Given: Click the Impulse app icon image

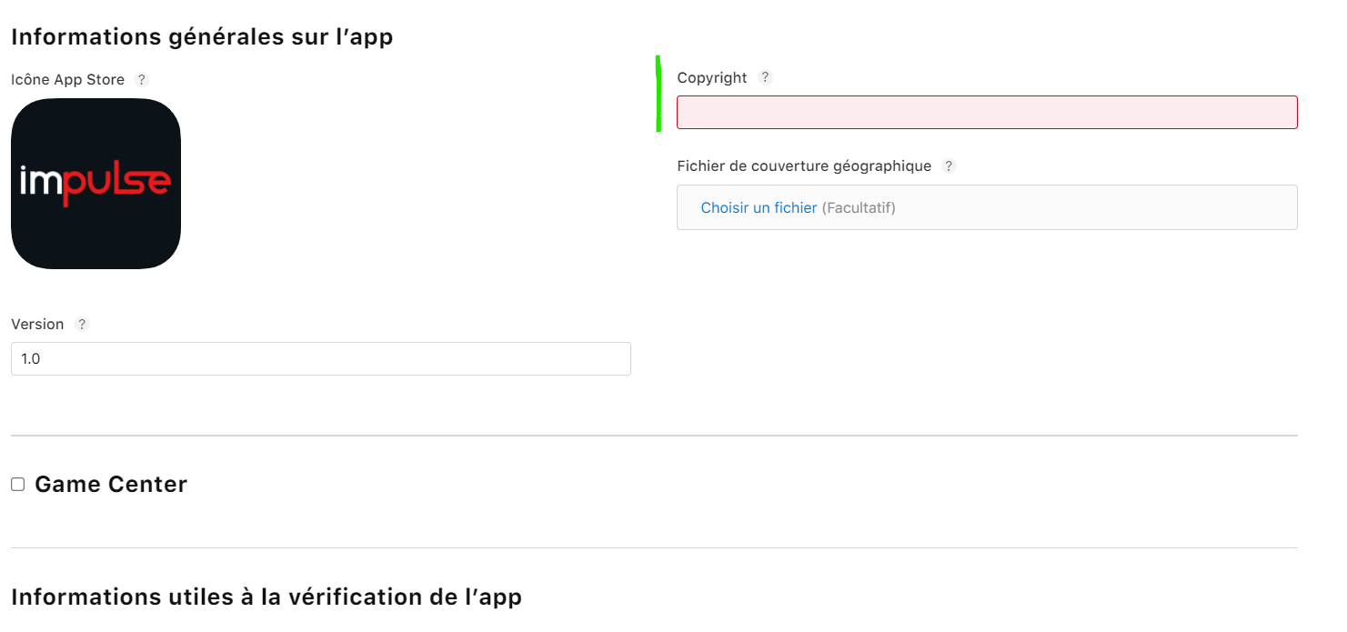Looking at the screenshot, I should [x=95, y=184].
